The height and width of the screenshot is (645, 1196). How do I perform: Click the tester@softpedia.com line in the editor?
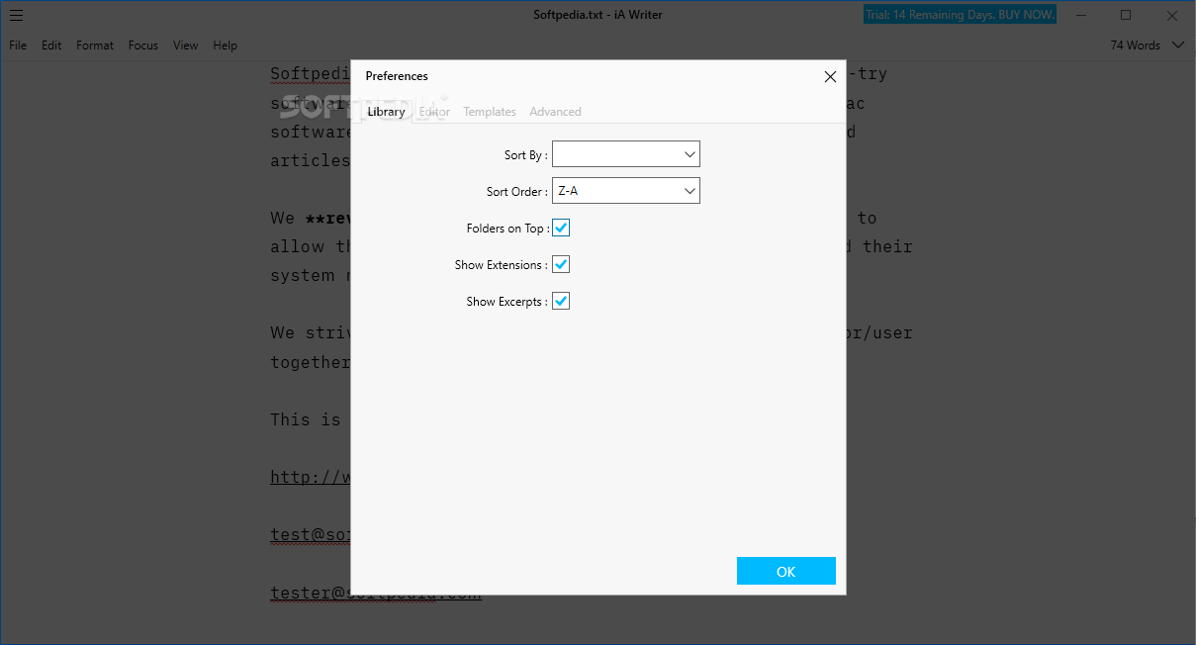pos(376,594)
